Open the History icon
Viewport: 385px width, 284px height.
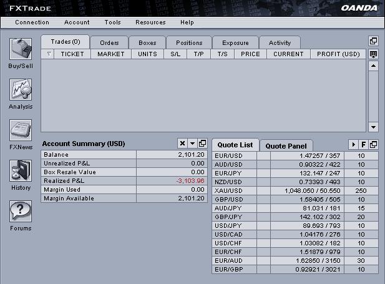pyautogui.click(x=21, y=170)
